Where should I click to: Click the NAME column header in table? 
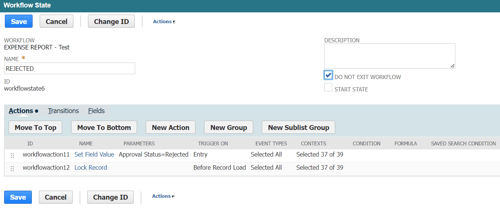(86, 143)
